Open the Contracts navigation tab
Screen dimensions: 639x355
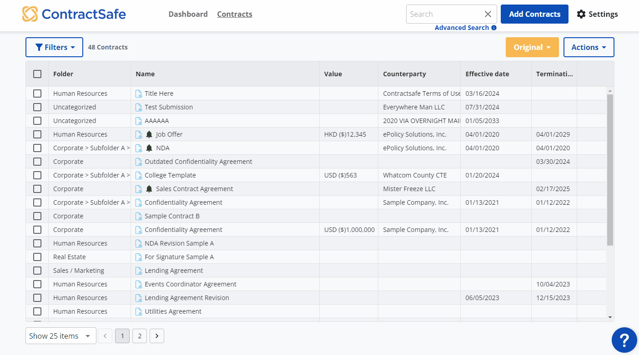click(235, 14)
